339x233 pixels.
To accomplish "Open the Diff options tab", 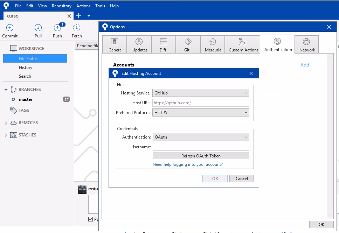I will [x=164, y=44].
